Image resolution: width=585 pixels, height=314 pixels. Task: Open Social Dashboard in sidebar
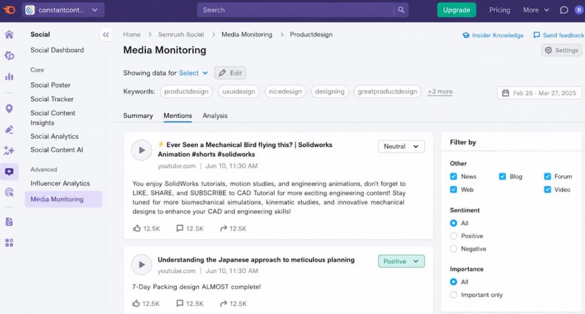coord(57,50)
